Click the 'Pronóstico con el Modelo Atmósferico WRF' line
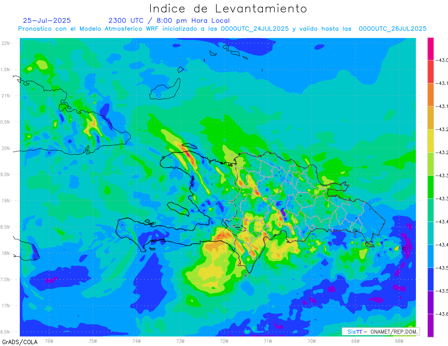 pos(222,29)
